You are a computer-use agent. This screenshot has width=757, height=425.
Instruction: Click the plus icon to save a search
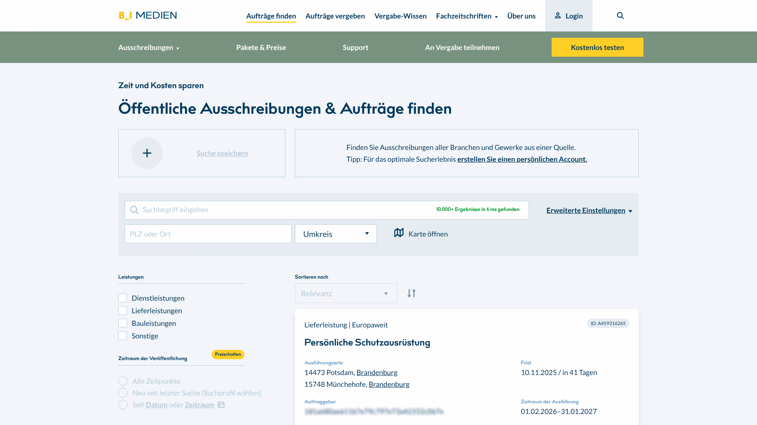coord(147,153)
